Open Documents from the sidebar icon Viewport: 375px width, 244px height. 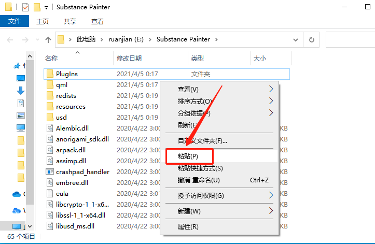21,103
